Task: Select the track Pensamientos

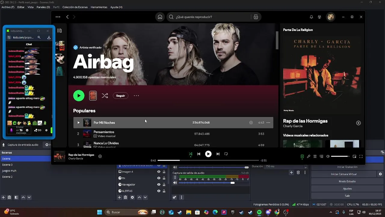Action: (173, 134)
